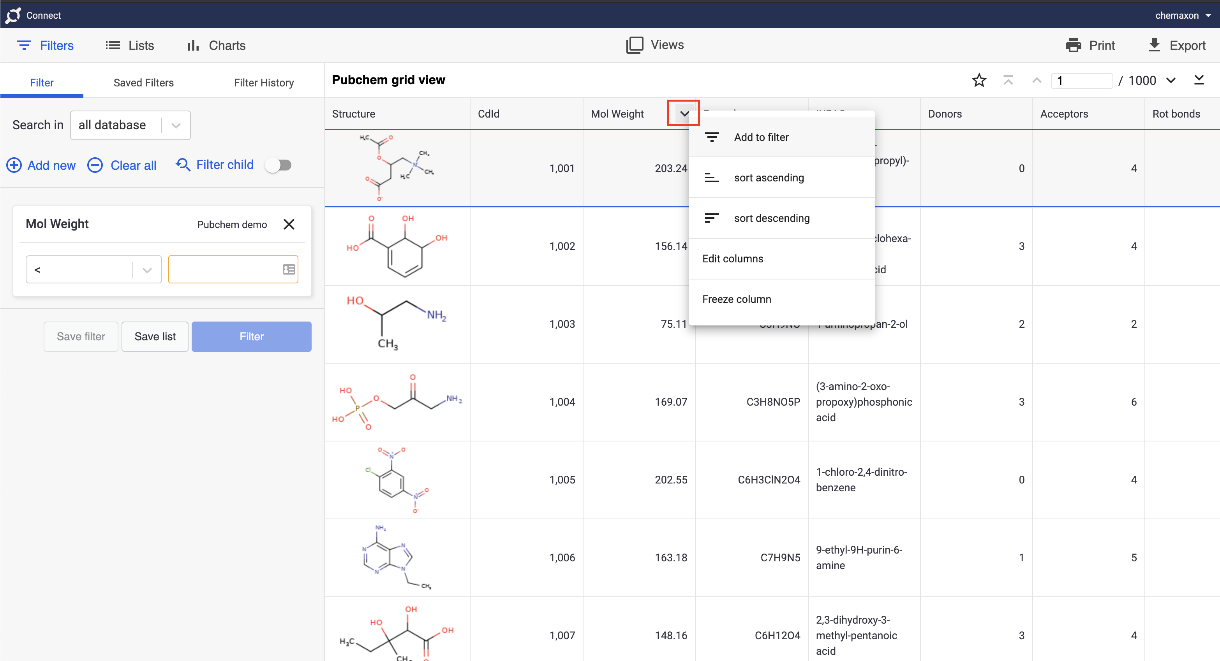Screen dimensions: 1220x661
Task: Click Mol Weight cell 202.55
Action: point(639,480)
